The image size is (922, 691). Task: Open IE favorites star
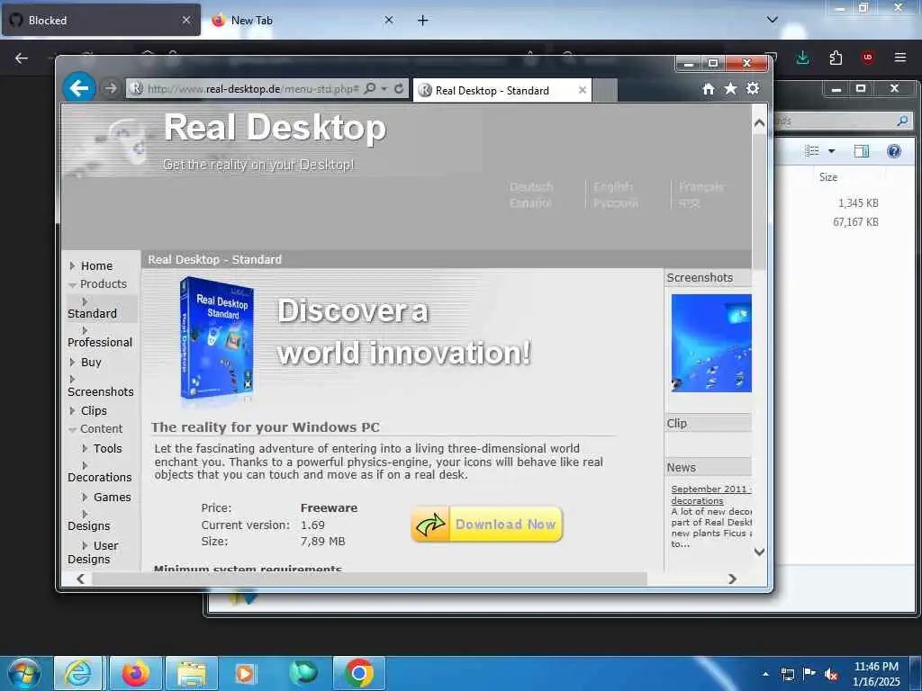coord(730,89)
